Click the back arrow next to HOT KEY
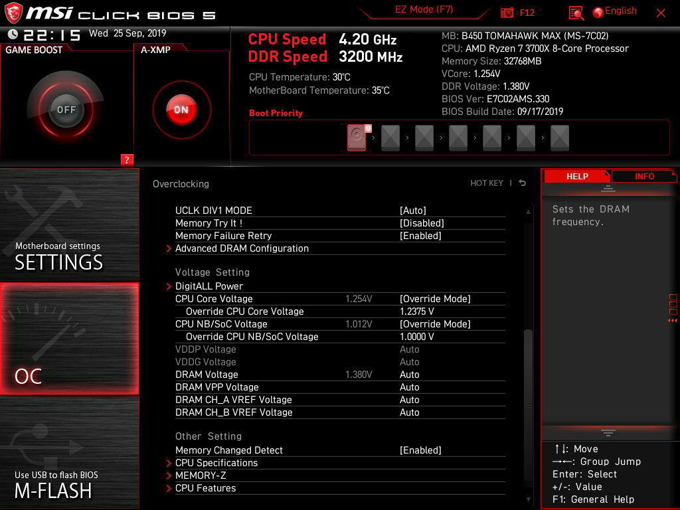Screen dimensions: 680x510 point(523,183)
